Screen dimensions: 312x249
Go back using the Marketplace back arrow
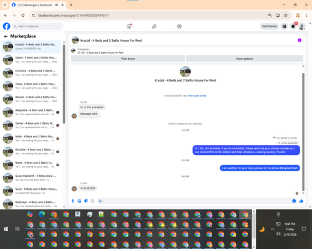(x=6, y=36)
